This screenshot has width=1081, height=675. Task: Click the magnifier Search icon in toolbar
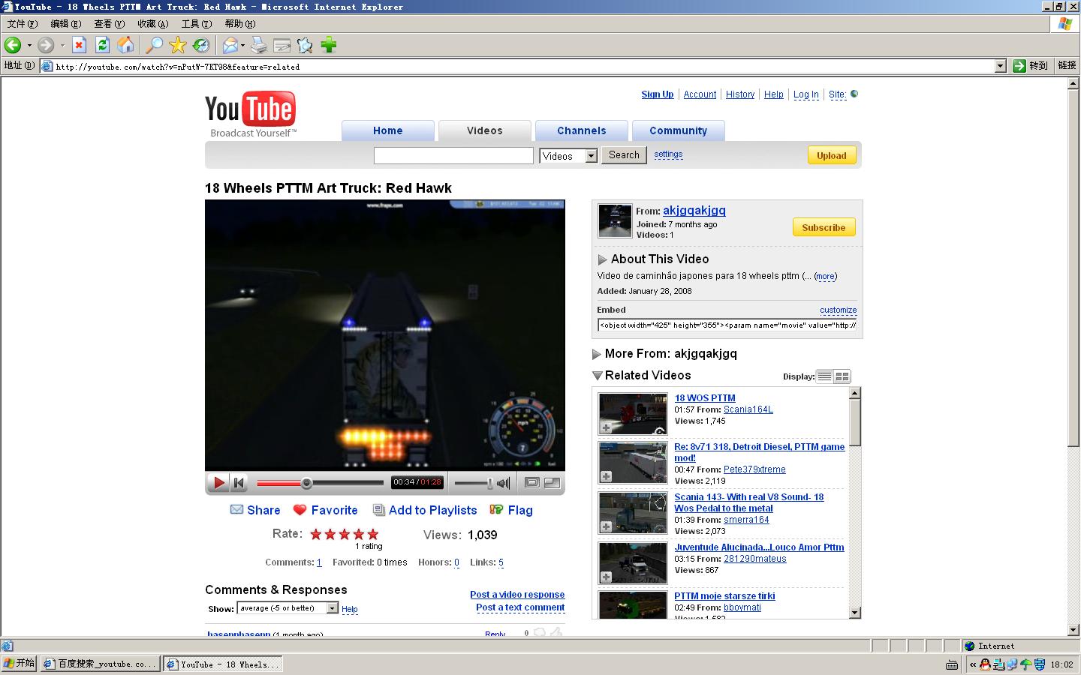click(x=154, y=46)
